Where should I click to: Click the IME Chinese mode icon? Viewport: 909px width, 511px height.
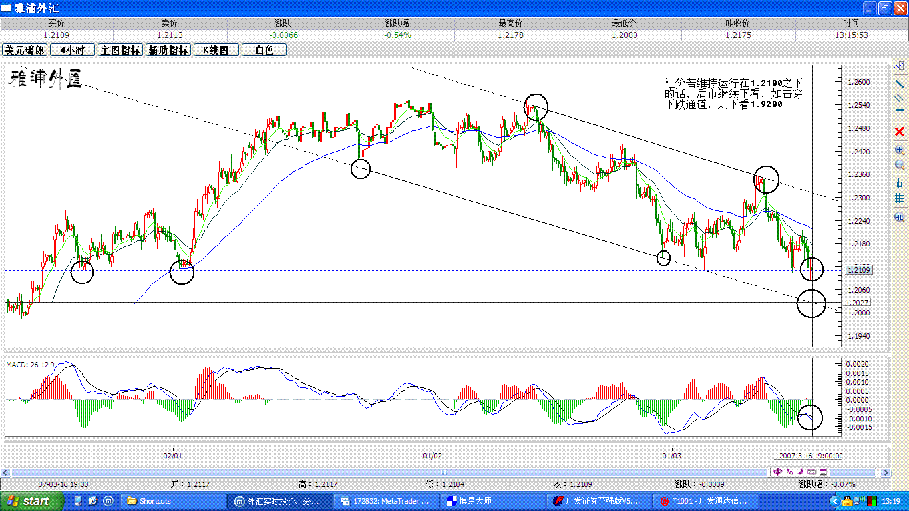coord(777,472)
